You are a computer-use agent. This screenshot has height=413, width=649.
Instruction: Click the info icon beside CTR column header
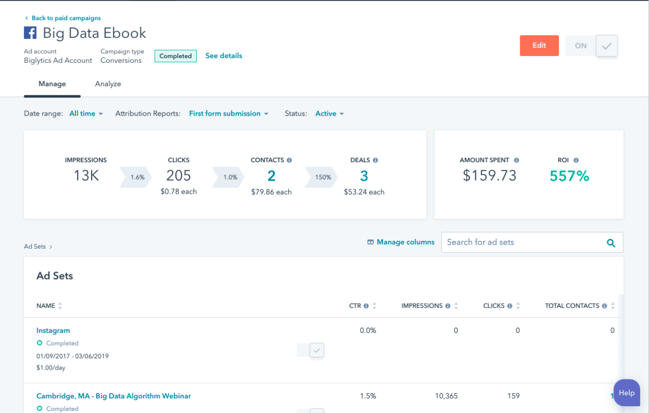tap(366, 306)
